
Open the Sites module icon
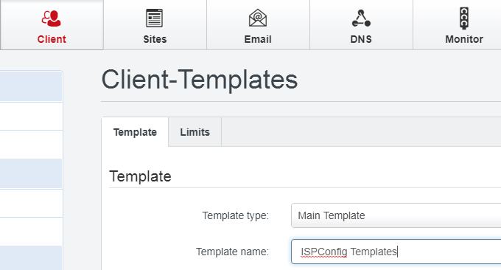coord(154,18)
